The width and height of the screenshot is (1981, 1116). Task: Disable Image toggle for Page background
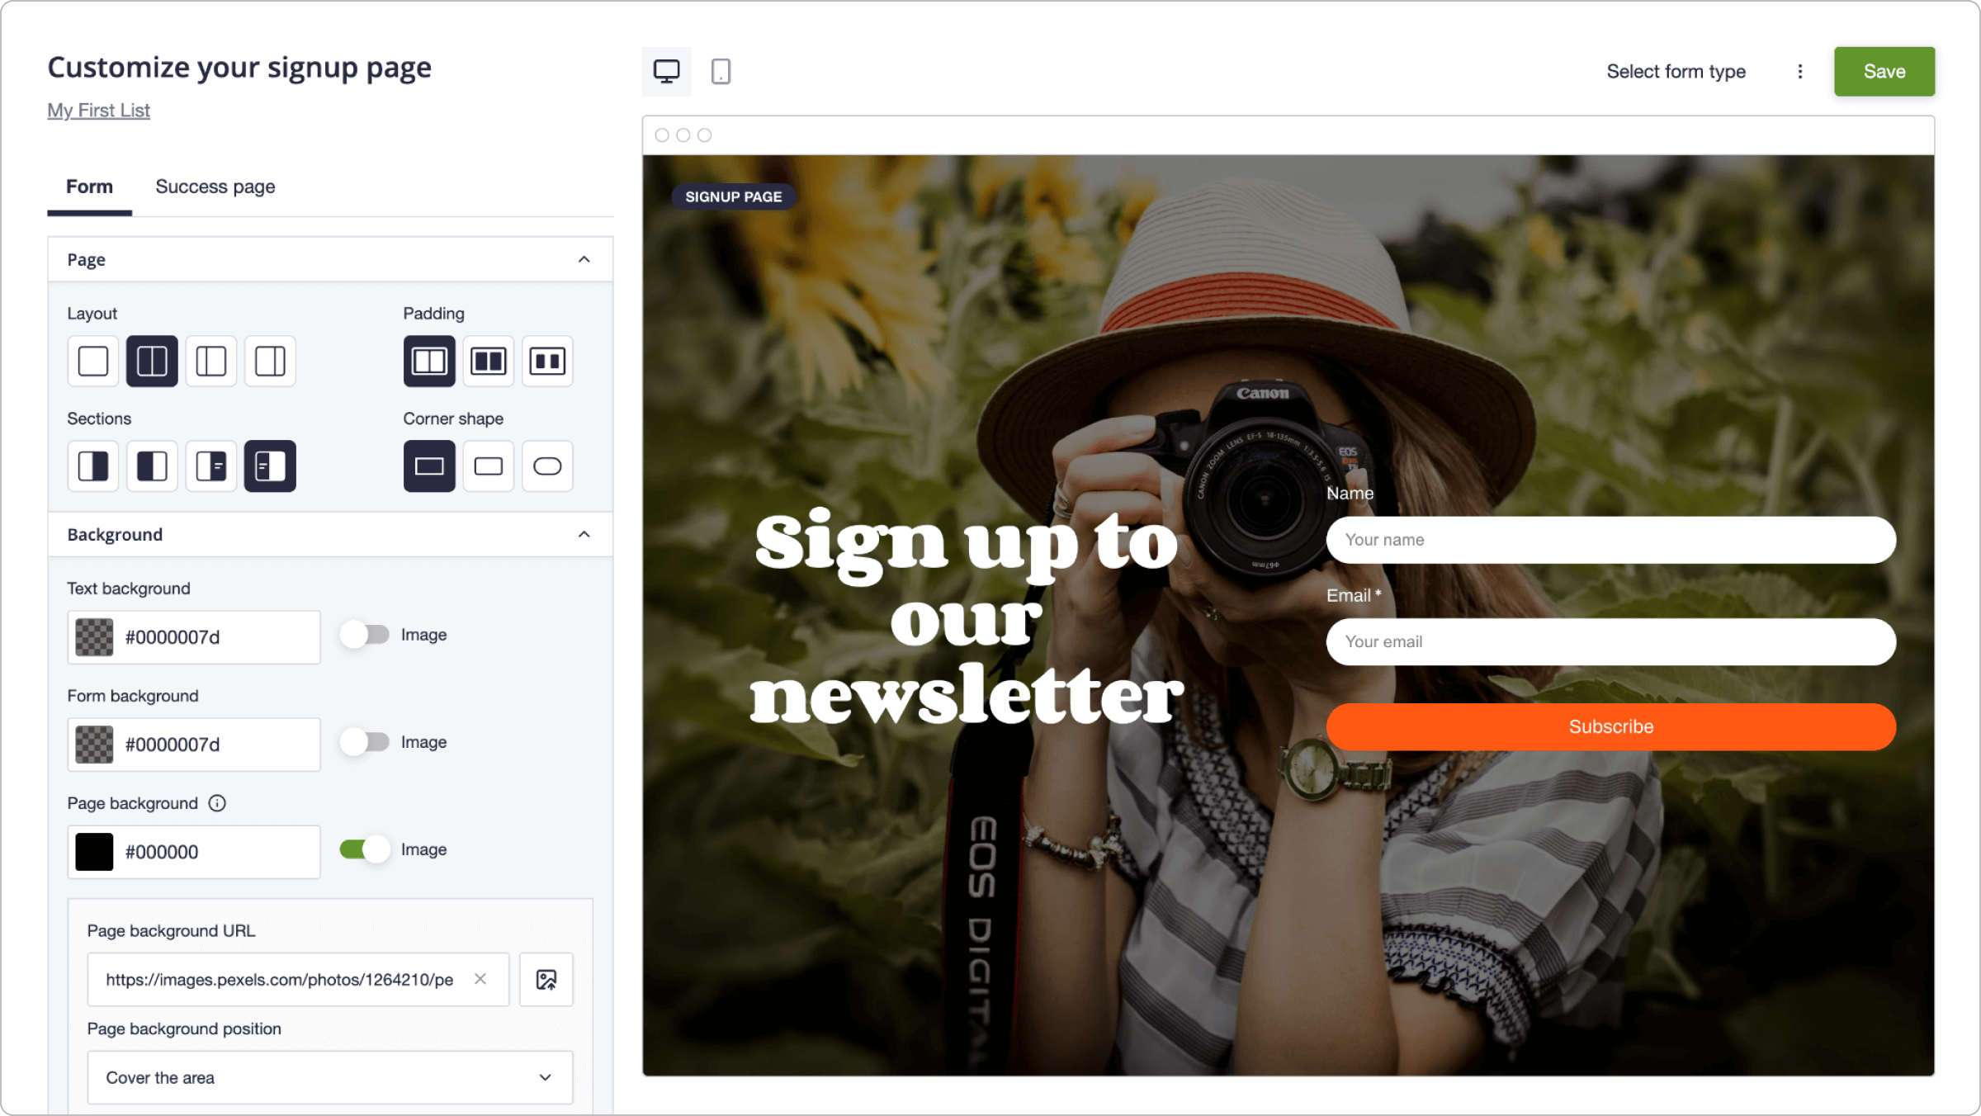(364, 849)
